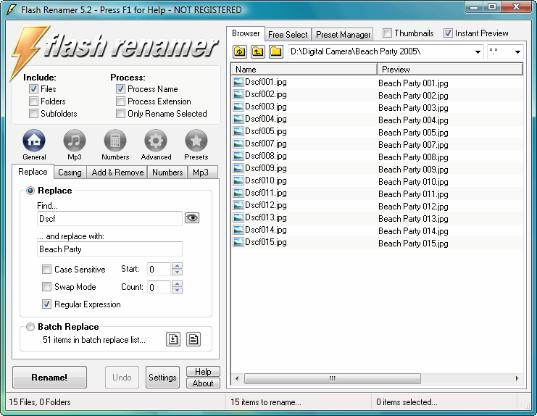
Task: Open the *.* file filter dropdown
Action: coord(517,52)
